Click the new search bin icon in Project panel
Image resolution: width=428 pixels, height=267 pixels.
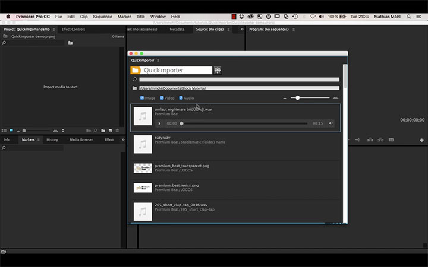[x=70, y=43]
